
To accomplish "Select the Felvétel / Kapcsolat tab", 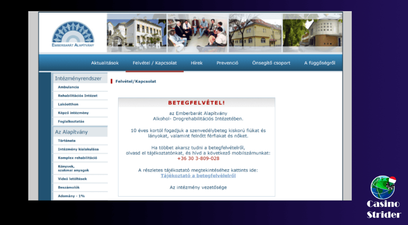I will 154,63.
